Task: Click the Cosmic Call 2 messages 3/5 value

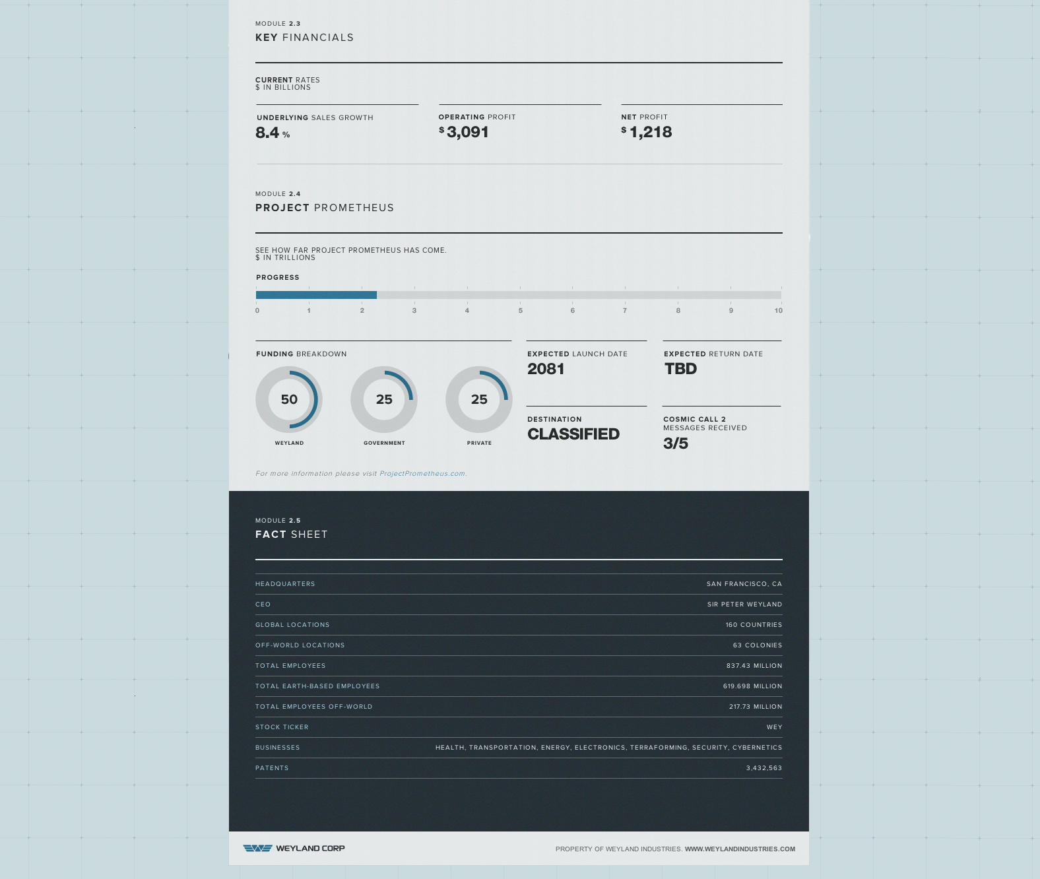Action: pyautogui.click(x=676, y=443)
